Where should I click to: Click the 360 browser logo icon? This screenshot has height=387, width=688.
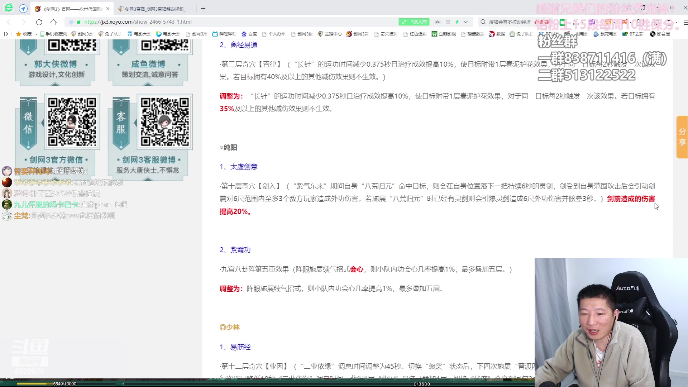point(9,8)
